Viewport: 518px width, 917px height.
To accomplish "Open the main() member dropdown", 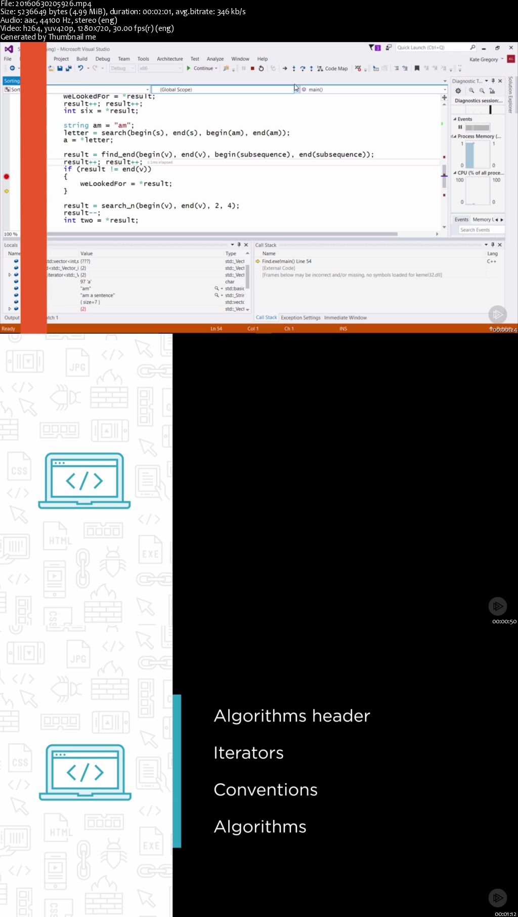I will click(x=373, y=90).
